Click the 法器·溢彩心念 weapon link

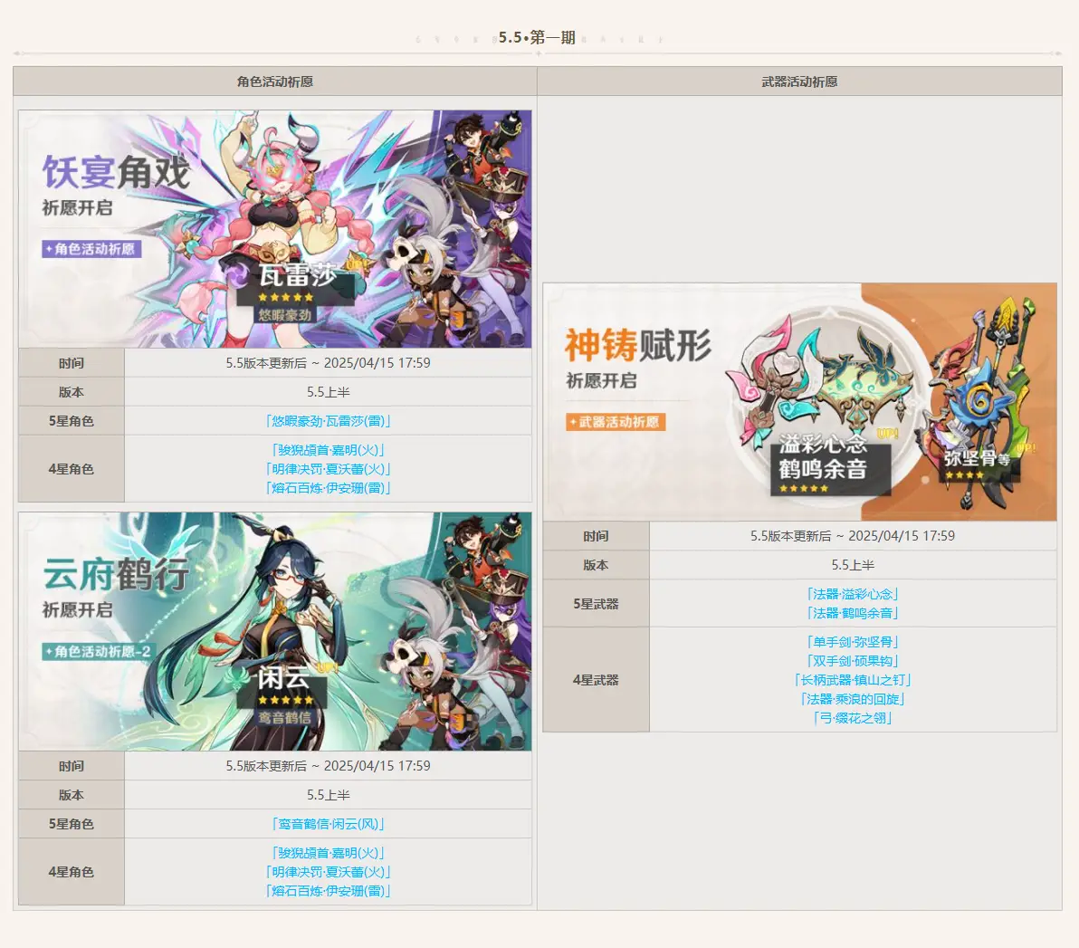[852, 594]
